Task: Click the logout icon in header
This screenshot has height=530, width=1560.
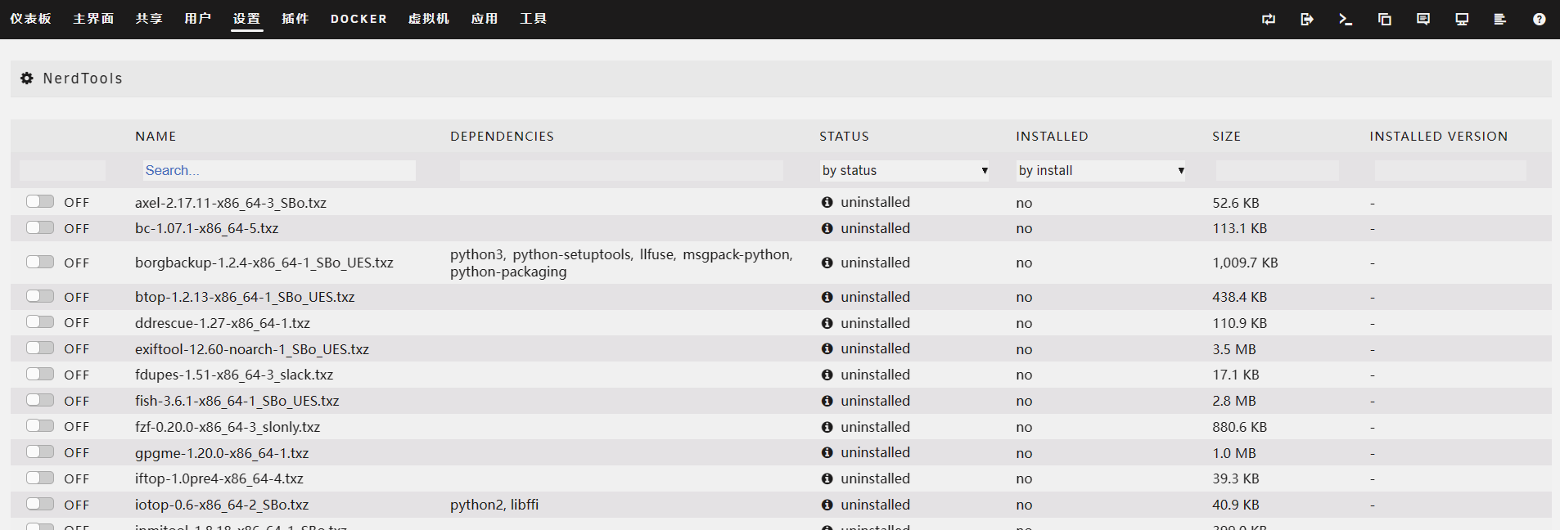Action: [x=1306, y=19]
